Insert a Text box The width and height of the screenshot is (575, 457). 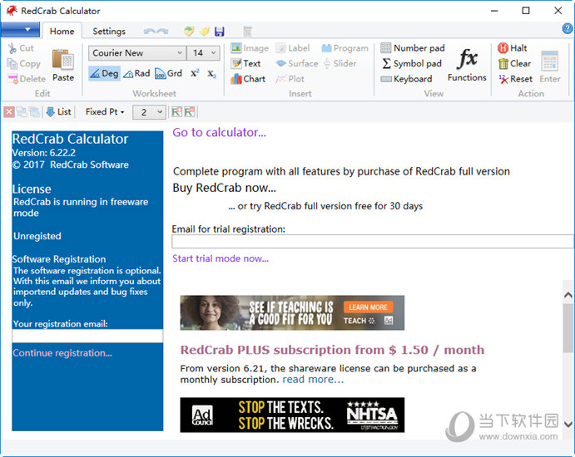coord(245,63)
